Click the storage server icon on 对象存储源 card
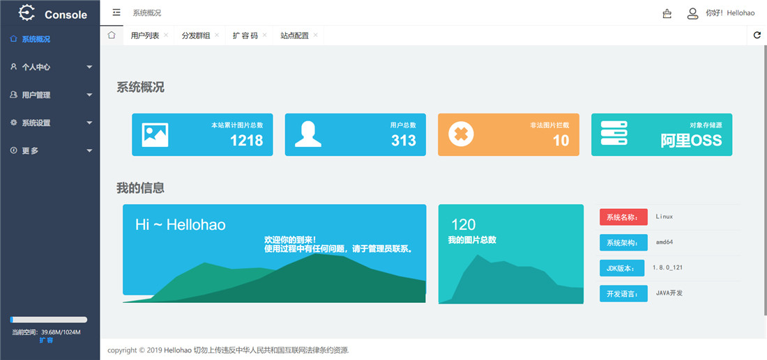 point(614,134)
